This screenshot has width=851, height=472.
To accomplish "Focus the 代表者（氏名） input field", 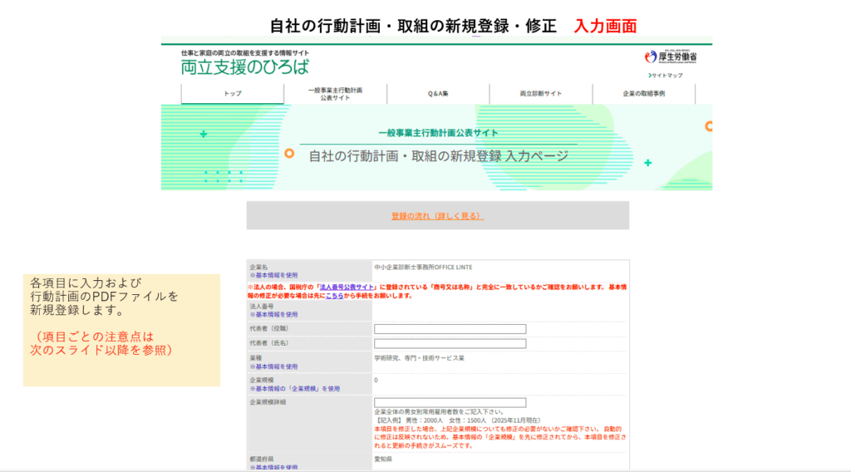I will 450,343.
